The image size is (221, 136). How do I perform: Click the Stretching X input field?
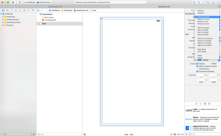(x=201, y=75)
